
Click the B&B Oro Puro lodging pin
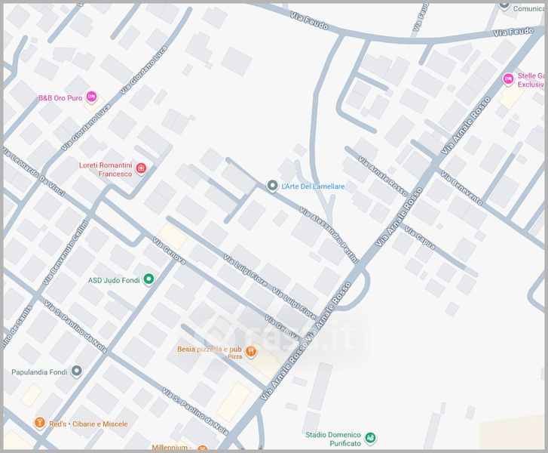pyautogui.click(x=91, y=97)
